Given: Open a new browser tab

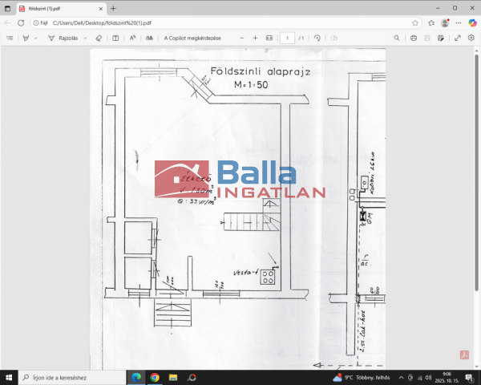Looking at the screenshot, I should coord(113,8).
